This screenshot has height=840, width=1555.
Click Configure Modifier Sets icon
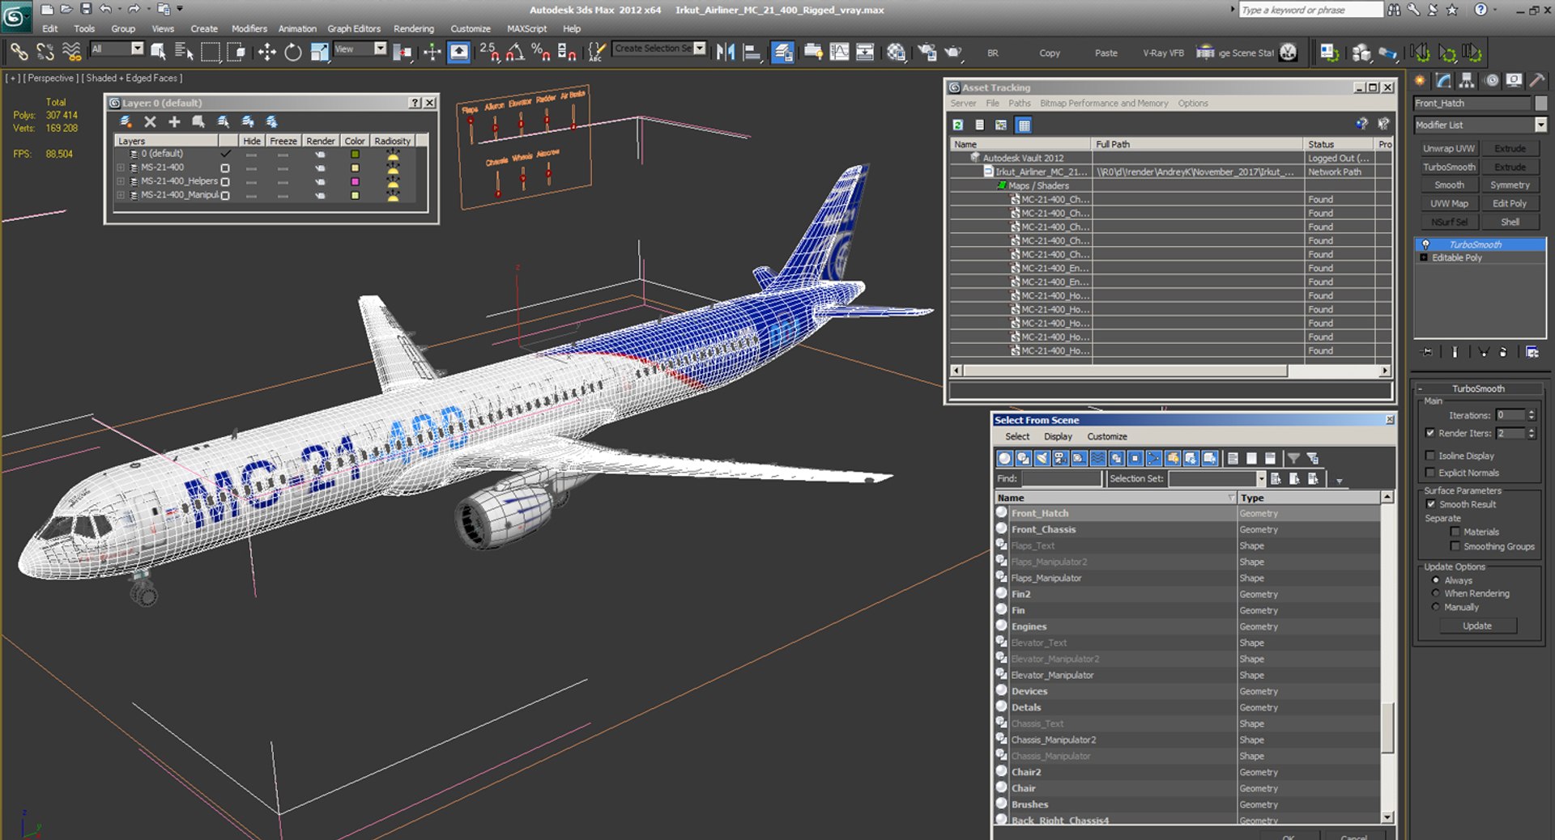[x=1532, y=352]
